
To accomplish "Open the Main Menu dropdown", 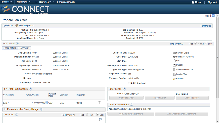I will click(x=24, y=2).
